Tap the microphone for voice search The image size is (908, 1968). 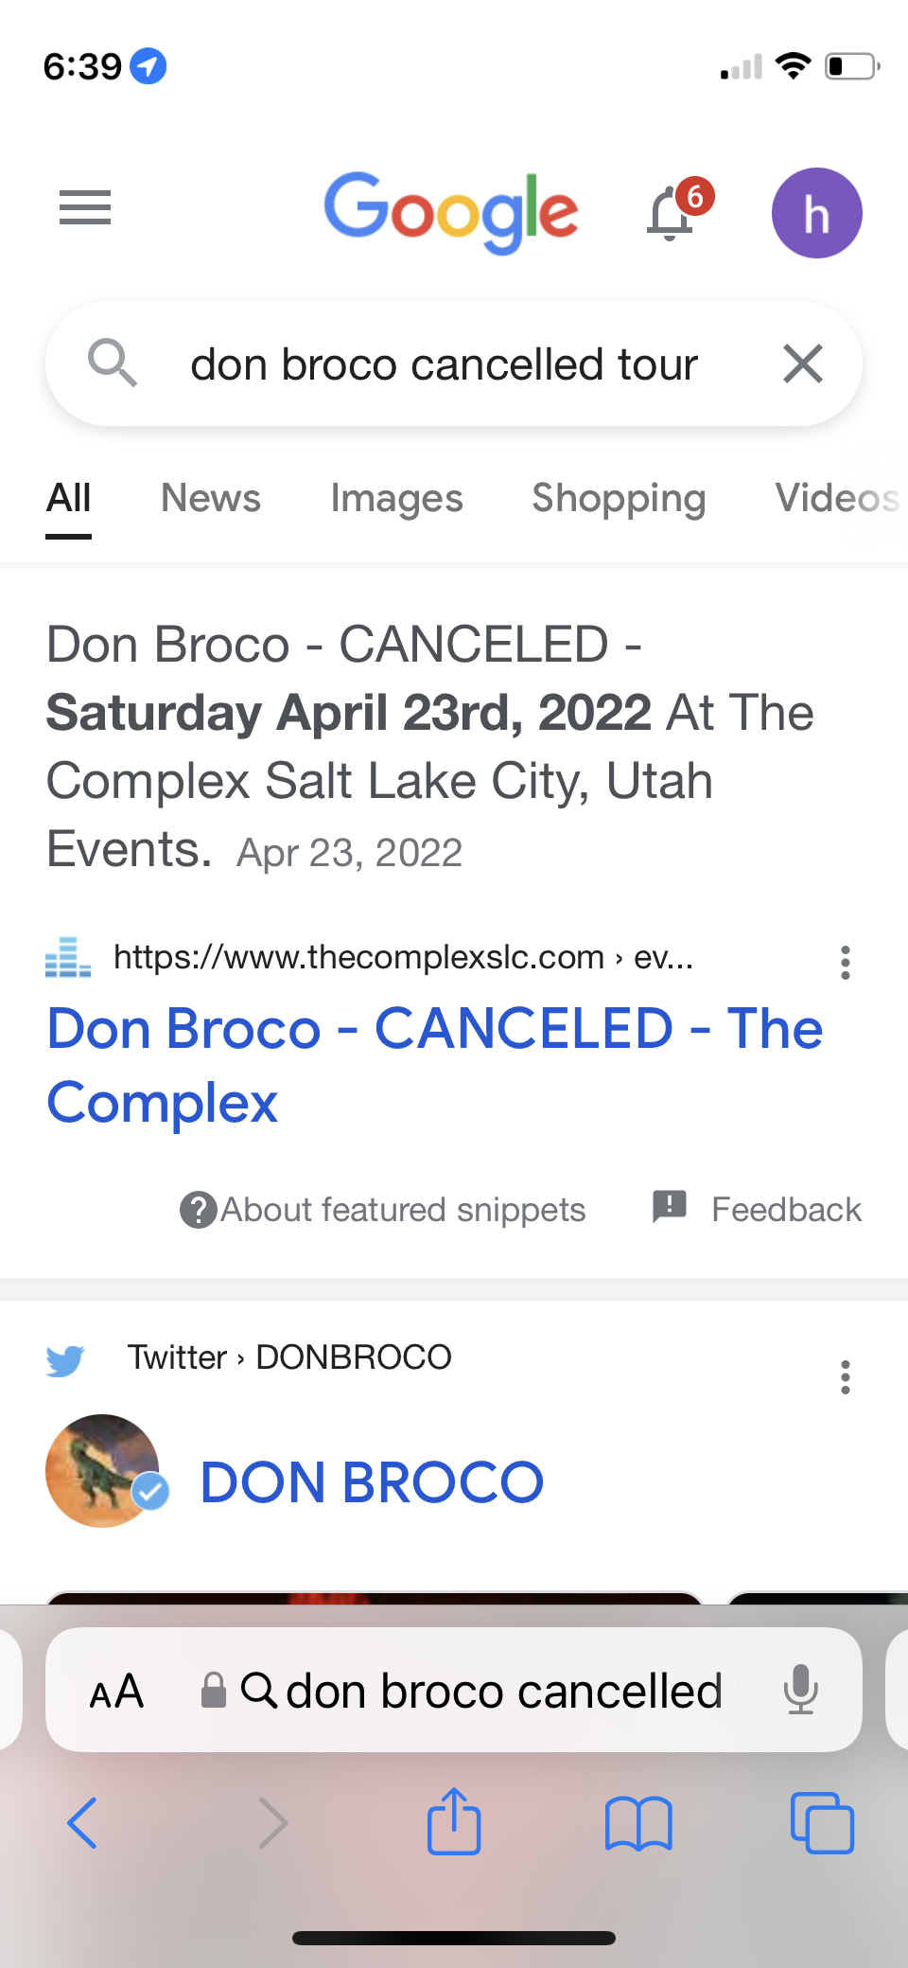pyautogui.click(x=800, y=1690)
